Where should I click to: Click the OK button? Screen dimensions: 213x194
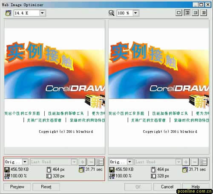point(138,187)
